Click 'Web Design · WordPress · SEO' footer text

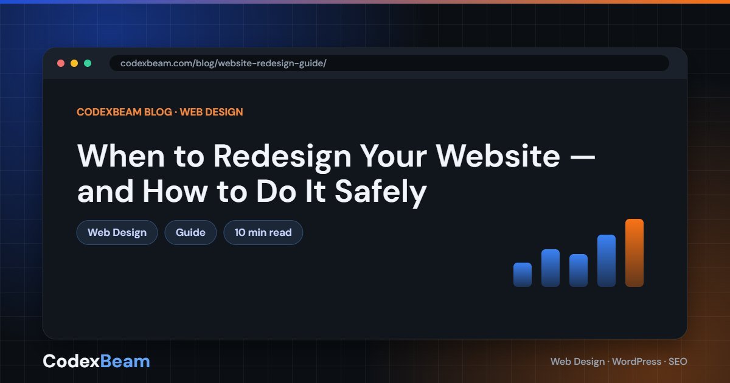tap(619, 362)
